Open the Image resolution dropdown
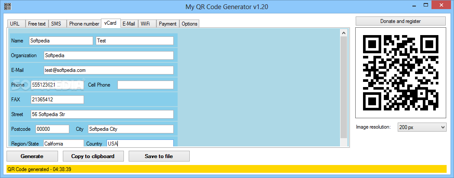Screen dimensions: 454x178 point(422,127)
